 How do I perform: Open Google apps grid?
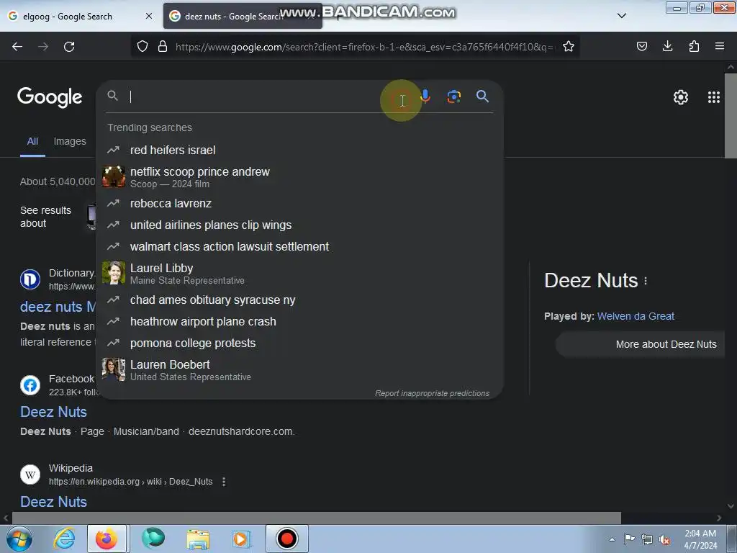(713, 97)
